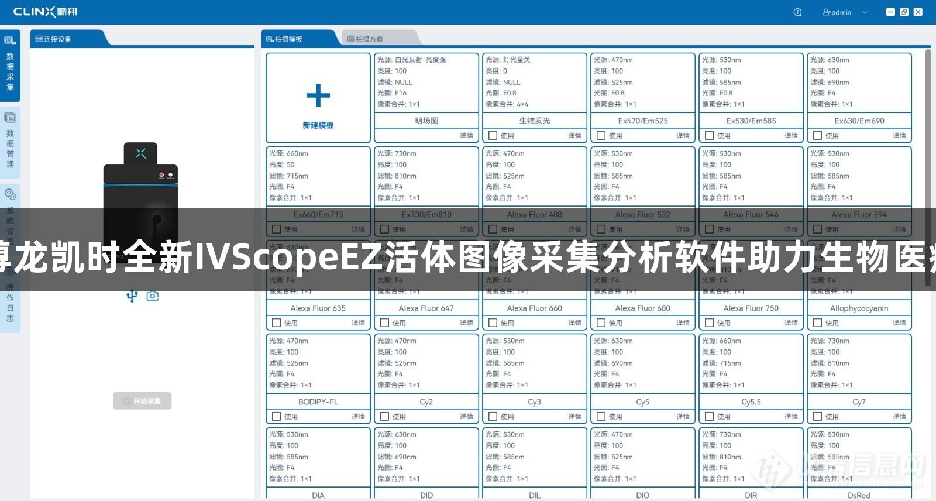Open 详情 for Allophycocyanin template

pyautogui.click(x=899, y=323)
